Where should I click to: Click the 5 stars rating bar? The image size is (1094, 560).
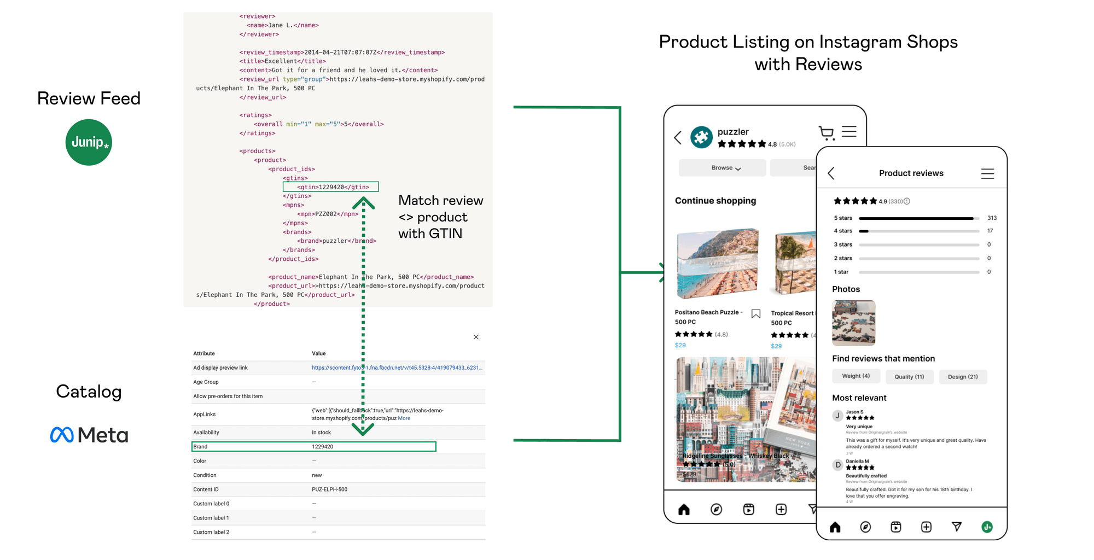(919, 218)
